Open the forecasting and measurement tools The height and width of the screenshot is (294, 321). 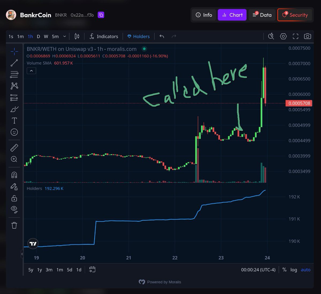click(x=14, y=98)
